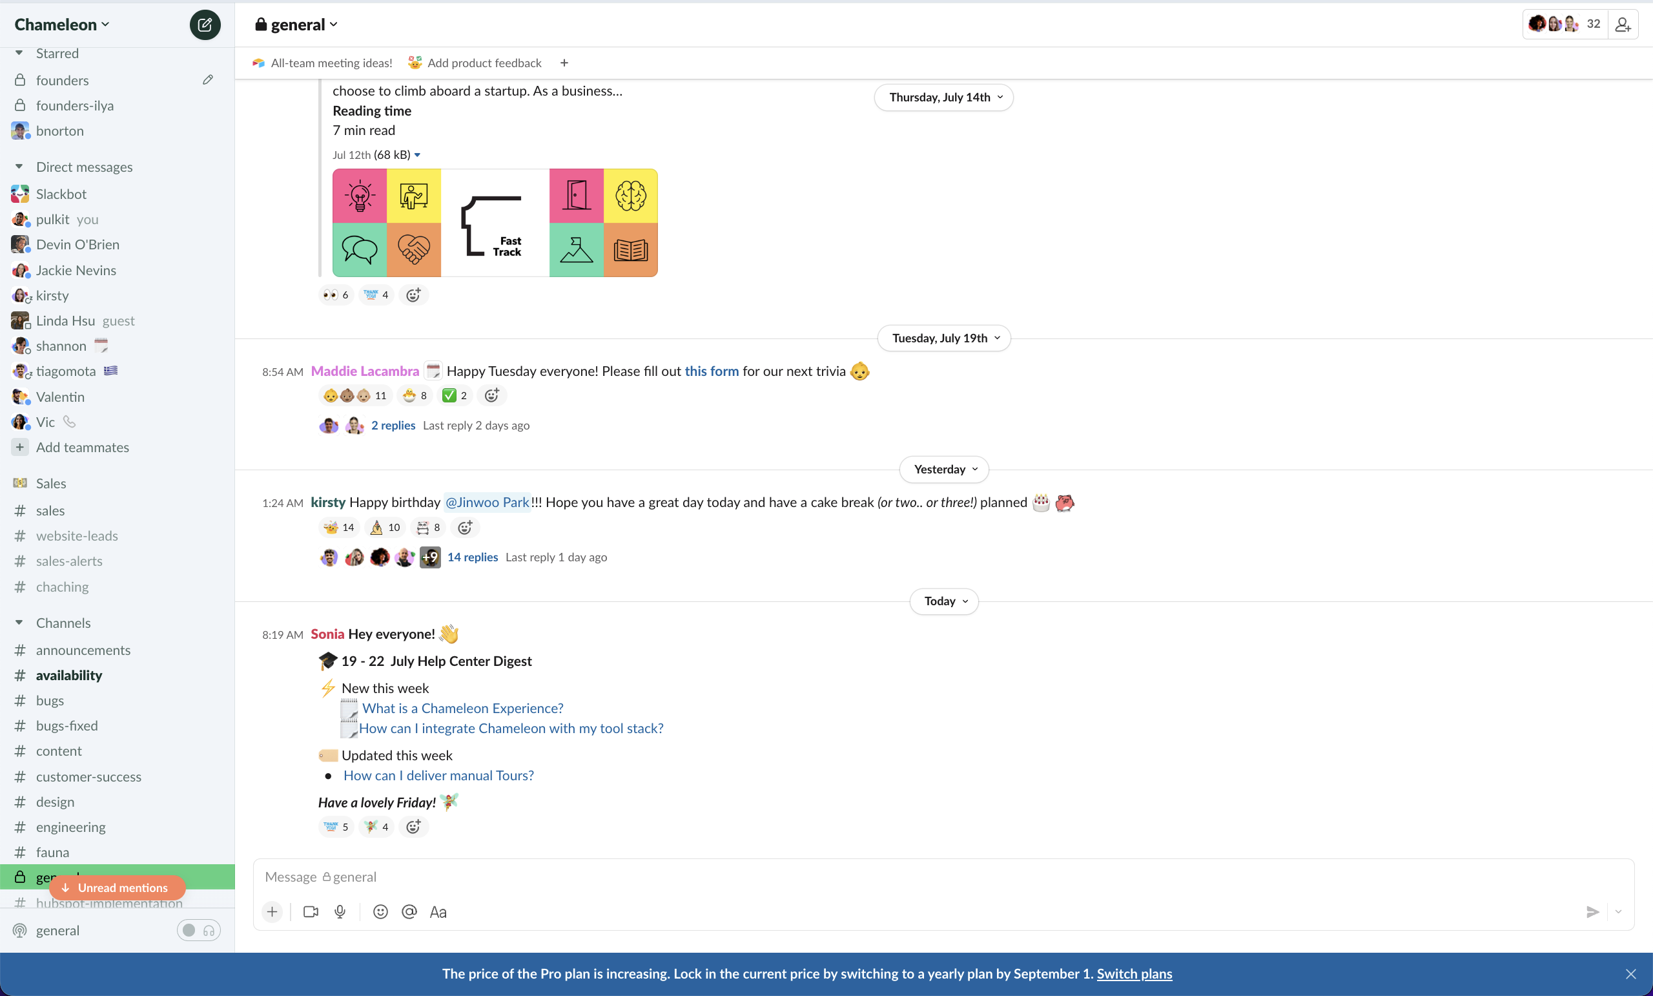This screenshot has height=996, width=1653.
Task: Toggle the crown reaction with count 14
Action: pyautogui.click(x=339, y=528)
